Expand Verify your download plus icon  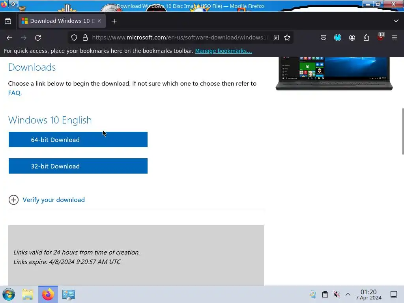[13, 200]
